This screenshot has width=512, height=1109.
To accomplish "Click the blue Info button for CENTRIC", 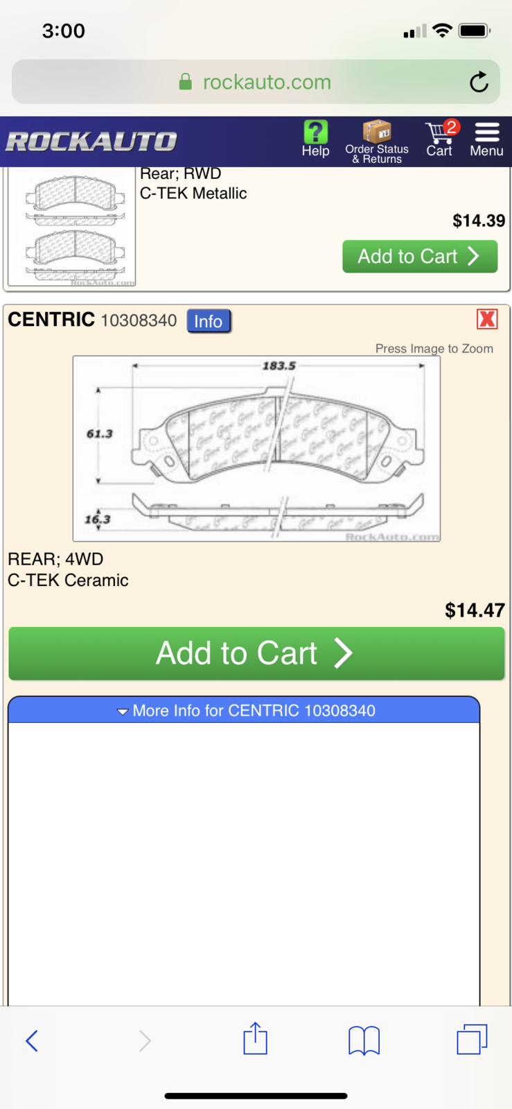I will tap(209, 321).
